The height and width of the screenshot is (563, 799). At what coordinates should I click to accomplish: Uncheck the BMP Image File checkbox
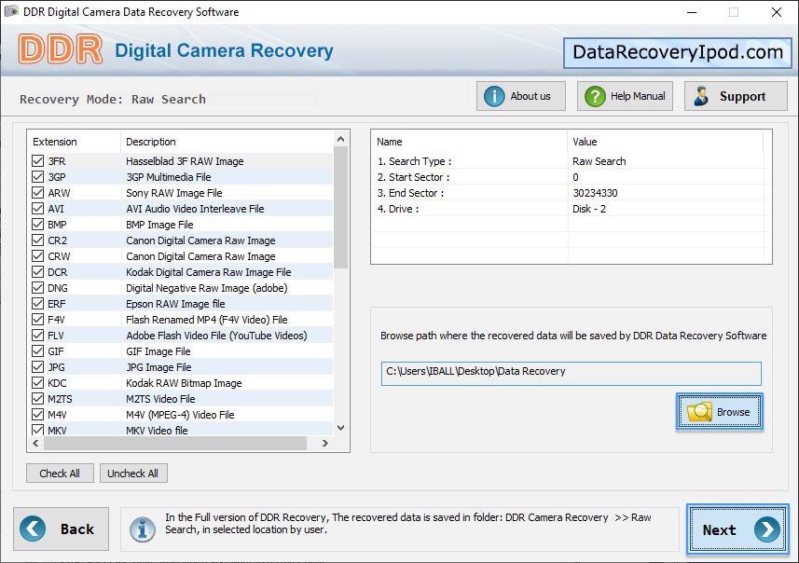click(37, 225)
